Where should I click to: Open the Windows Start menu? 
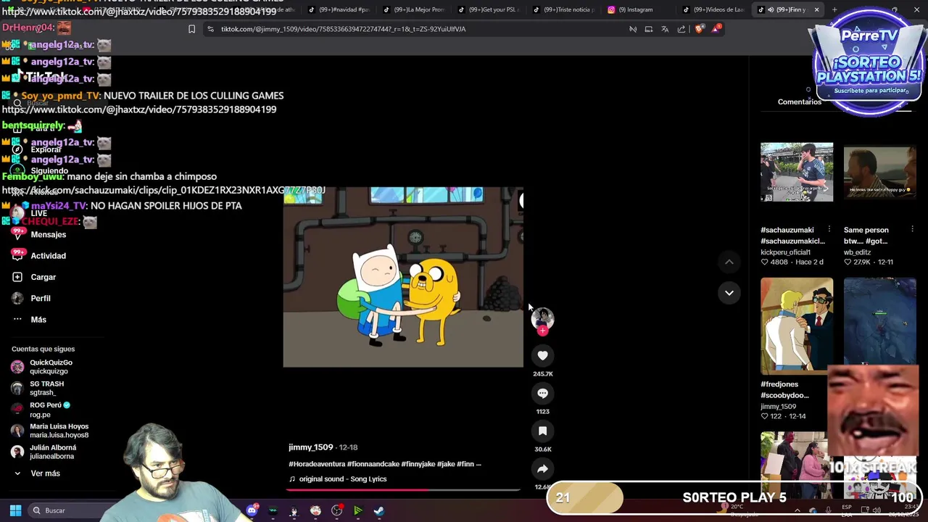point(15,510)
